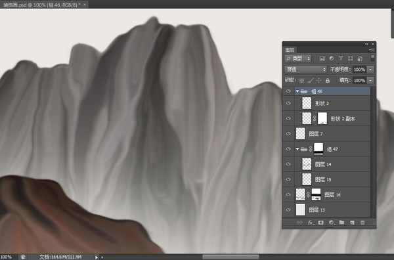Lock image pixels brush icon
Viewport: 394px width, 260px height.
tap(311, 80)
